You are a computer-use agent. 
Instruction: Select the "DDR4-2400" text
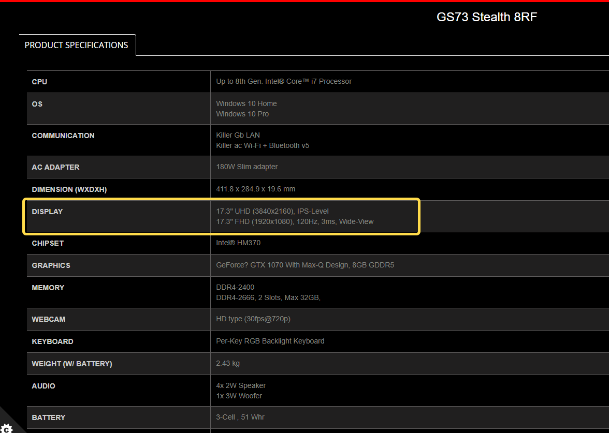[x=235, y=287]
